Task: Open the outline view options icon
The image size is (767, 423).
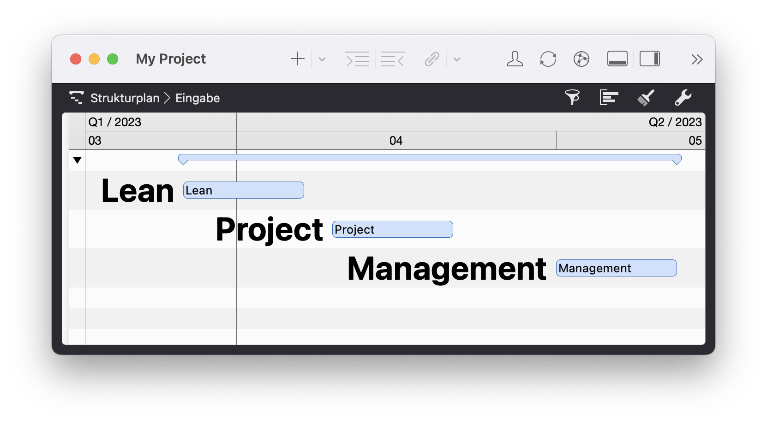Action: (x=609, y=97)
